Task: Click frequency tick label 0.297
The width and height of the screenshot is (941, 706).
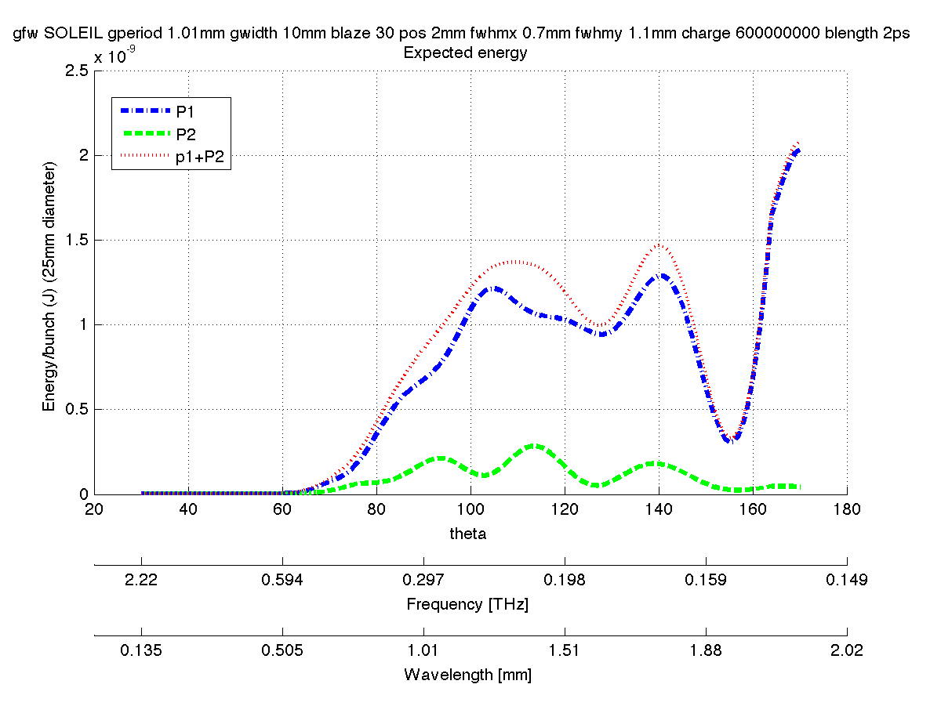Action: click(x=423, y=581)
